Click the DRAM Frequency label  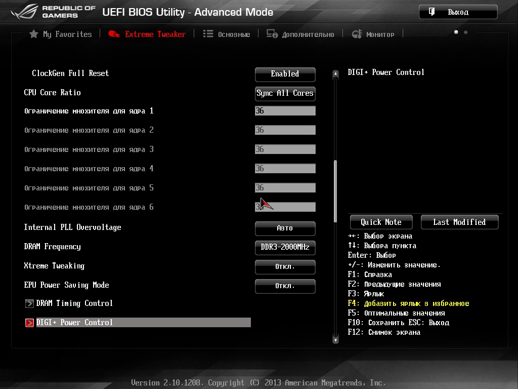pyautogui.click(x=52, y=247)
